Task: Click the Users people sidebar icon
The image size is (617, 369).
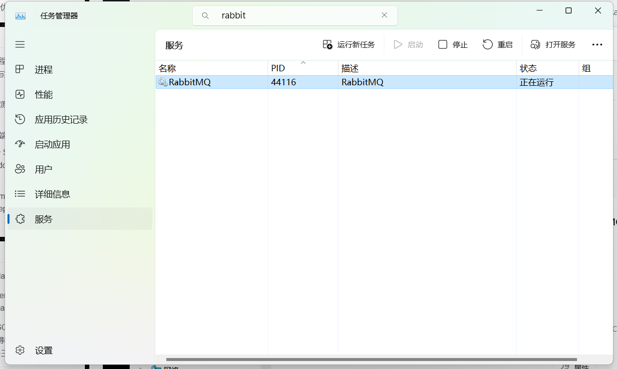Action: click(x=20, y=169)
